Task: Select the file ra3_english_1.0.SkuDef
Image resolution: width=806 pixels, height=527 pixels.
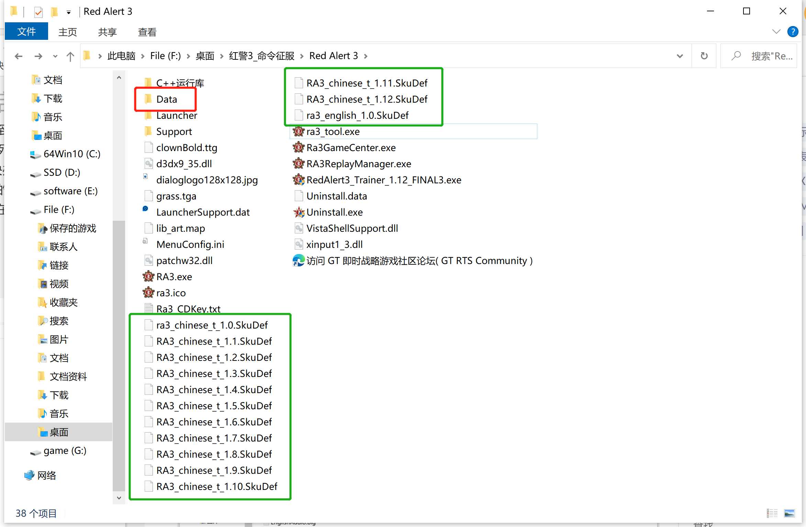Action: 352,115
